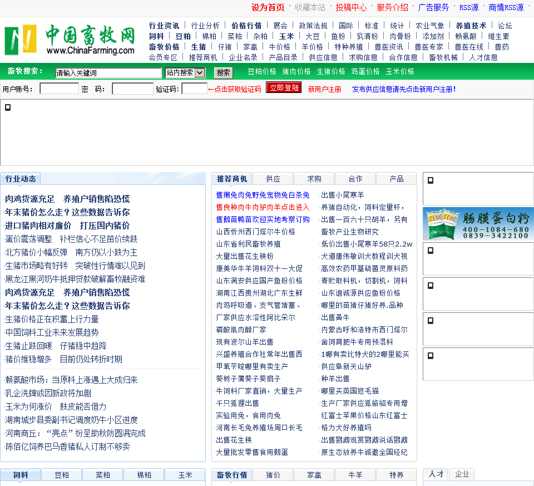Click 设为首页 link at top
The height and width of the screenshot is (486, 534).
tap(268, 7)
